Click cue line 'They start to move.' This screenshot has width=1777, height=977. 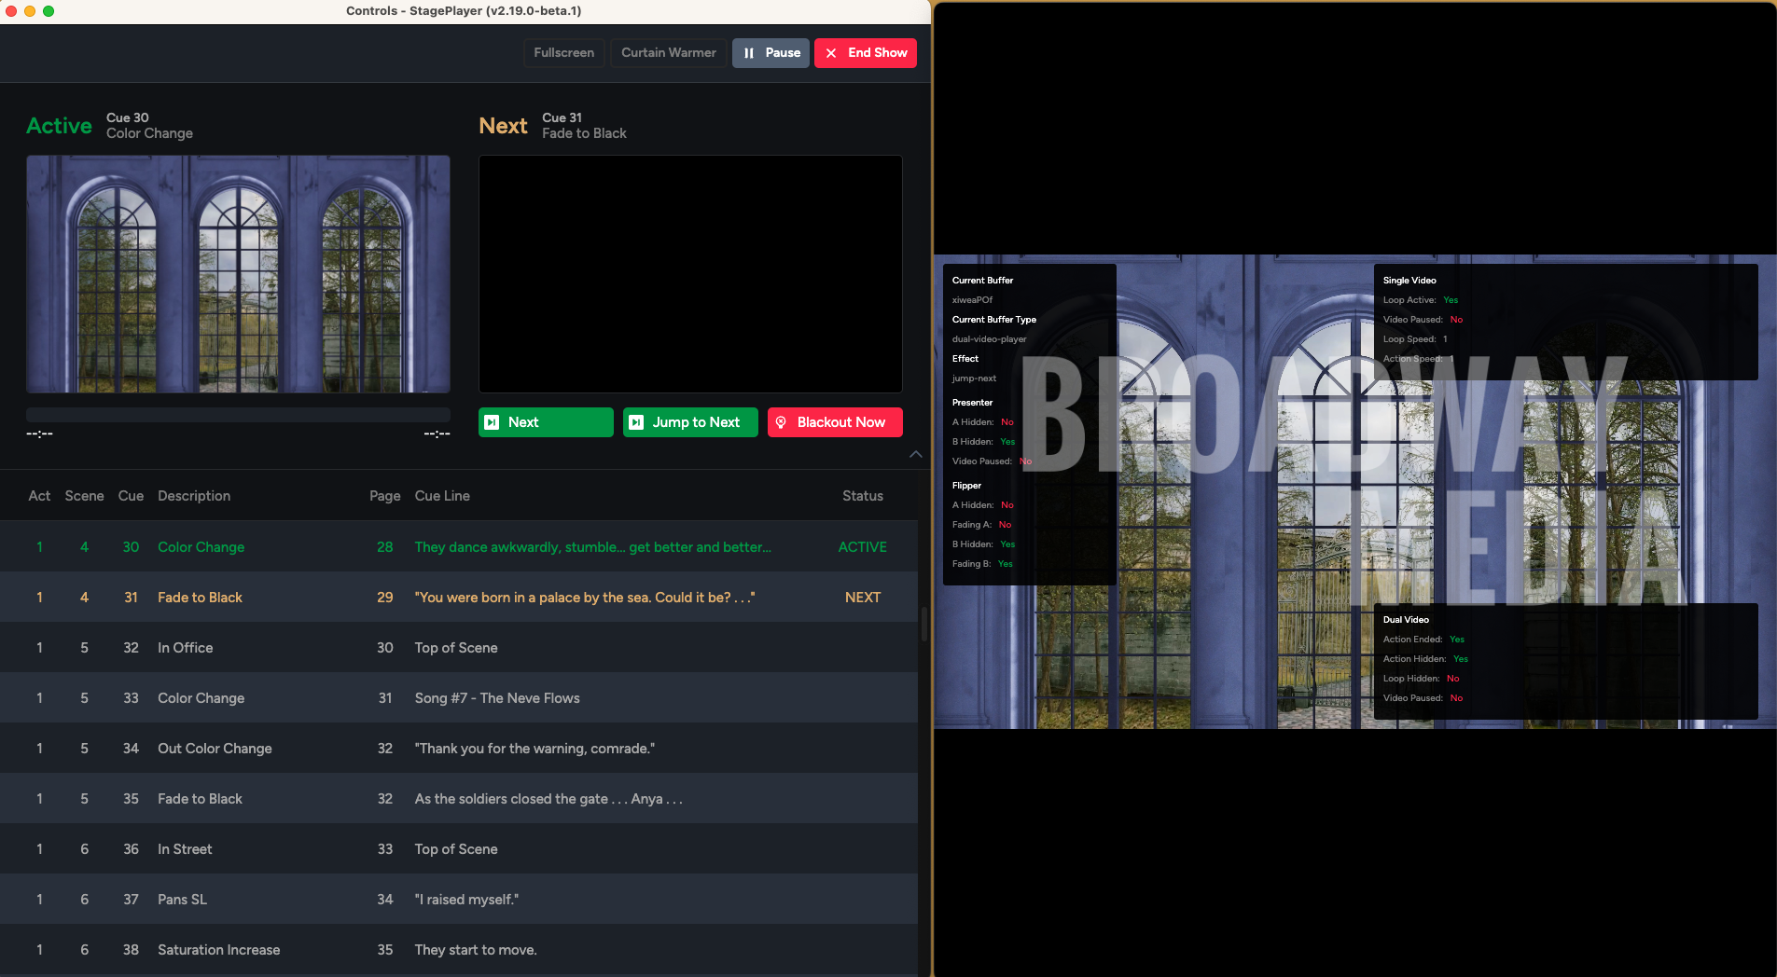pyautogui.click(x=476, y=950)
